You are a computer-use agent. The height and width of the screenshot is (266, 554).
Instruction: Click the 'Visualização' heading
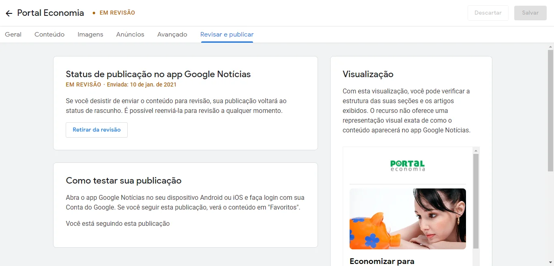[x=368, y=74]
